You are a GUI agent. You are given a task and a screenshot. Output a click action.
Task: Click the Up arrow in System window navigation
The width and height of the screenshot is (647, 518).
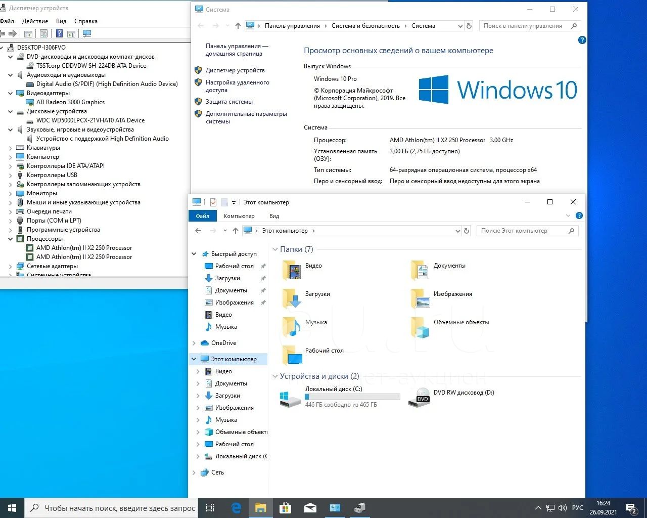coord(238,26)
